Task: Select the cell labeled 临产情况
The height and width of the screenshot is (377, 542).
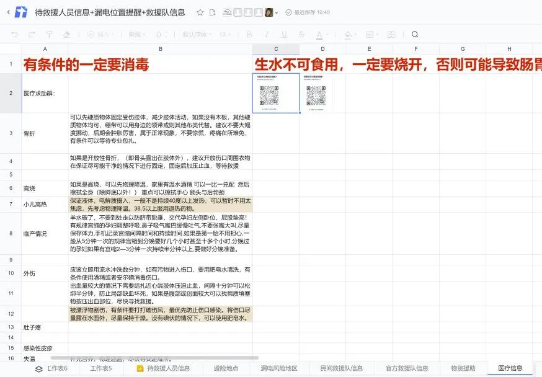Action: tap(45, 234)
